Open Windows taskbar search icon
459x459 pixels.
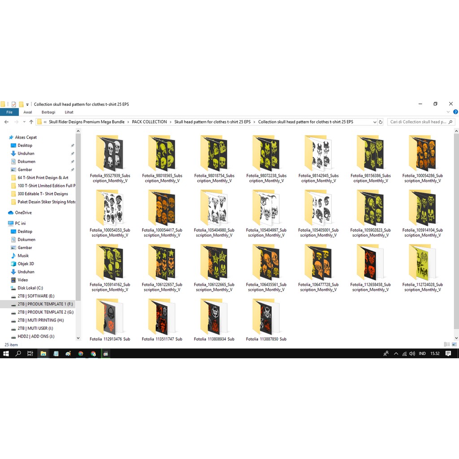(x=18, y=354)
